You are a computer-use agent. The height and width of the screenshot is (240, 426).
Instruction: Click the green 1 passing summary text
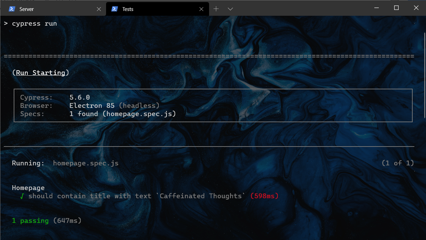coord(30,220)
